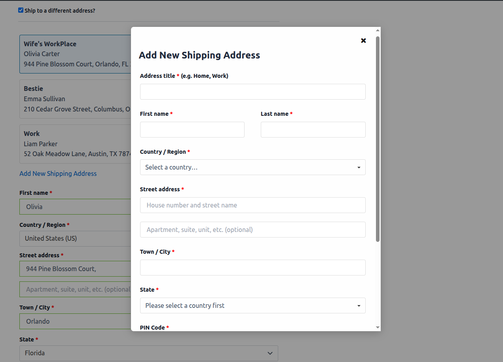503x362 pixels.
Task: Click the Apartment, suite, unit optional field
Action: (x=253, y=230)
